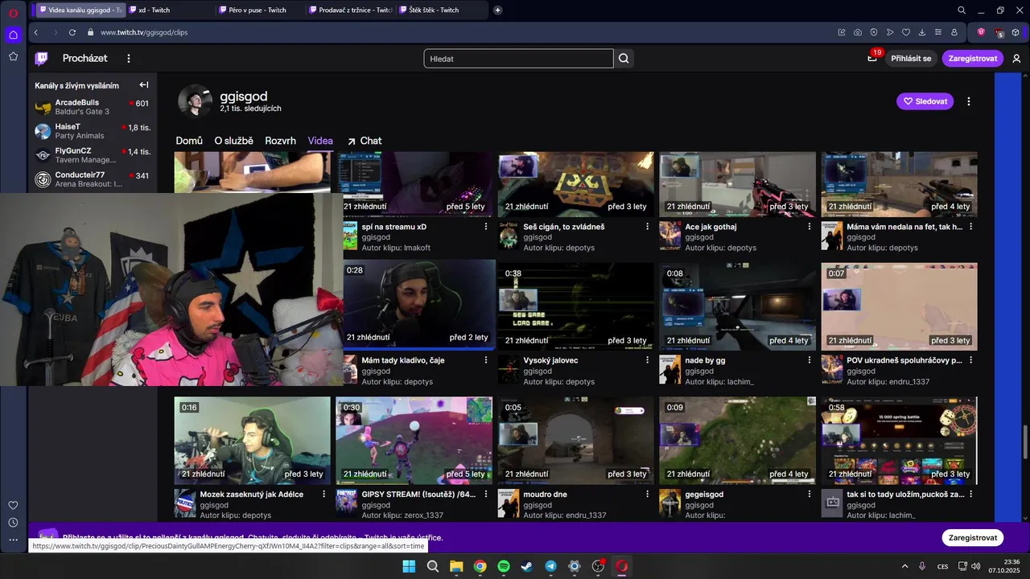Image resolution: width=1030 pixels, height=579 pixels.
Task: Open the user profile icon on Twitch
Action: pos(1016,58)
